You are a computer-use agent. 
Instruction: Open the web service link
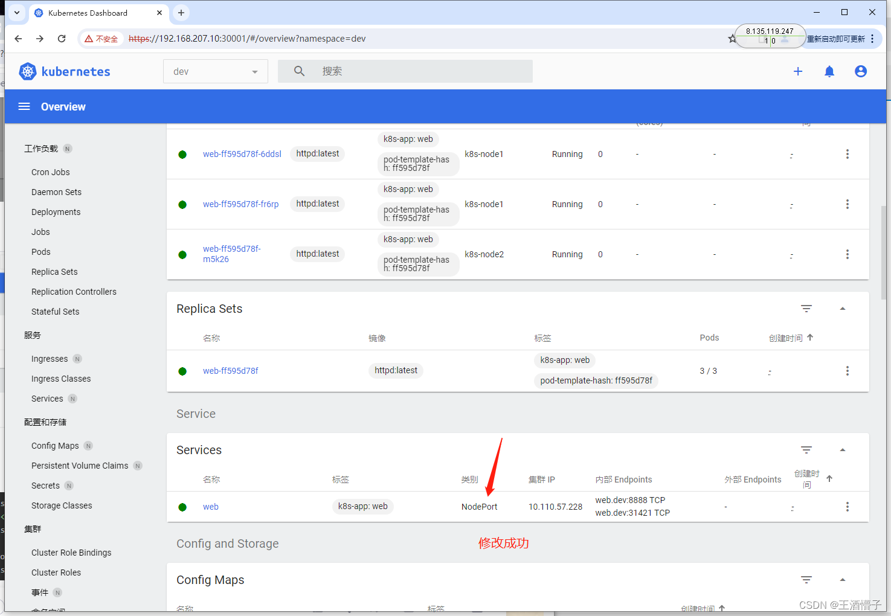tap(211, 507)
